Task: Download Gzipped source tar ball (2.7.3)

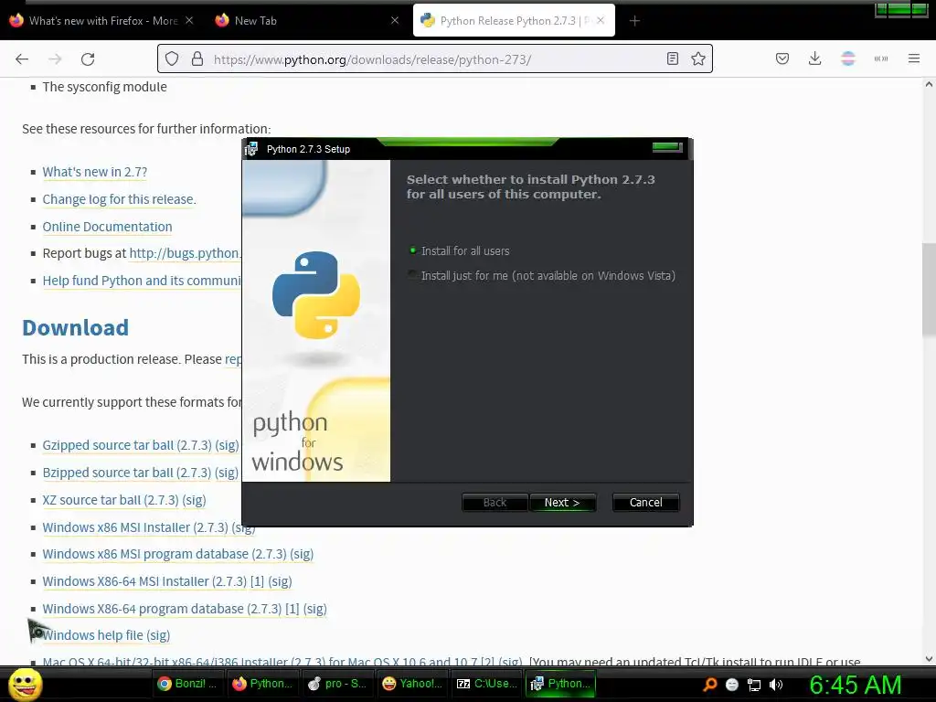Action: (127, 445)
